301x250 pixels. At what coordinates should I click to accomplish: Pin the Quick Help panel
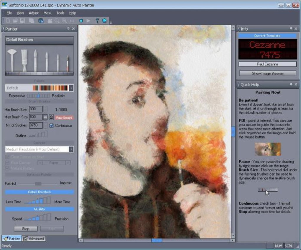[291, 84]
